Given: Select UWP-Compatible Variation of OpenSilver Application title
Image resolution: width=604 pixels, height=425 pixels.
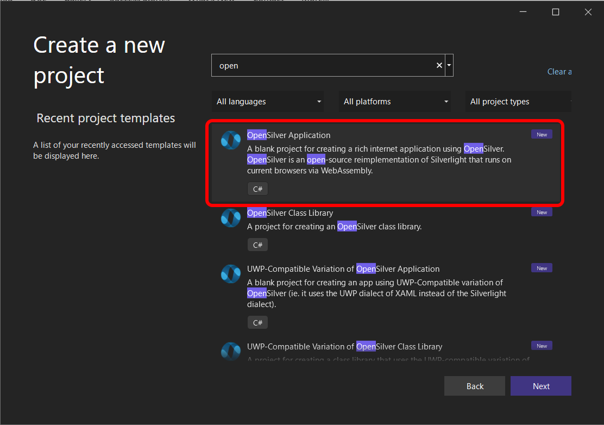Looking at the screenshot, I should (343, 269).
